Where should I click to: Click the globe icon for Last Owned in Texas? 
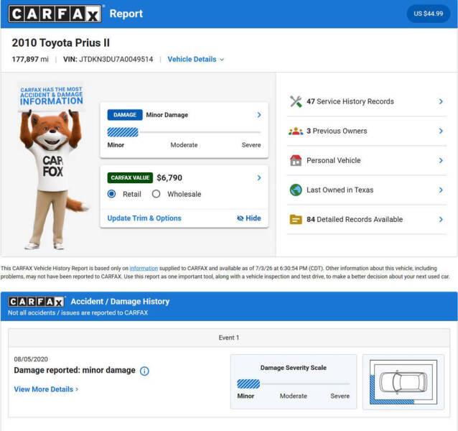296,190
